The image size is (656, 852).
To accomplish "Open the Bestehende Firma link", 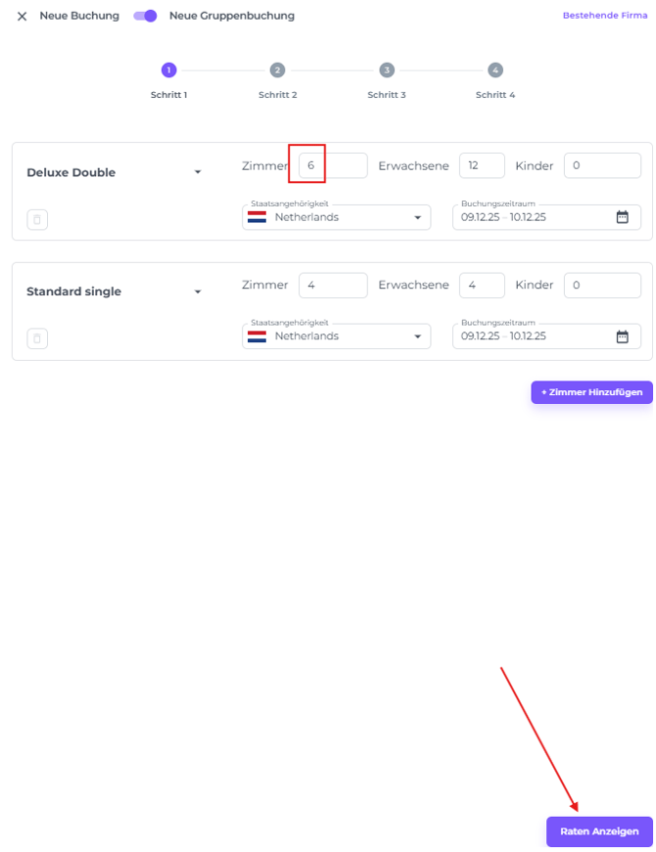I will [604, 16].
